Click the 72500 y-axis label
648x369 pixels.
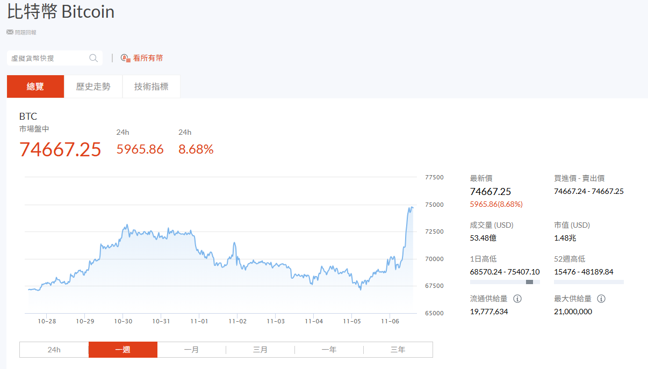tap(434, 231)
